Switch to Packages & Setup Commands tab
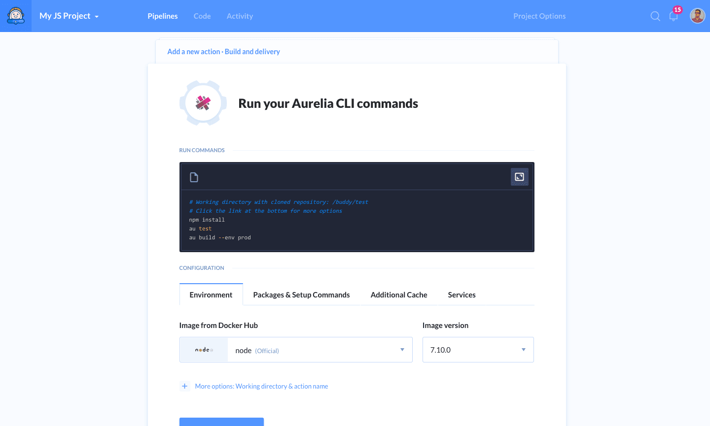 pos(301,295)
